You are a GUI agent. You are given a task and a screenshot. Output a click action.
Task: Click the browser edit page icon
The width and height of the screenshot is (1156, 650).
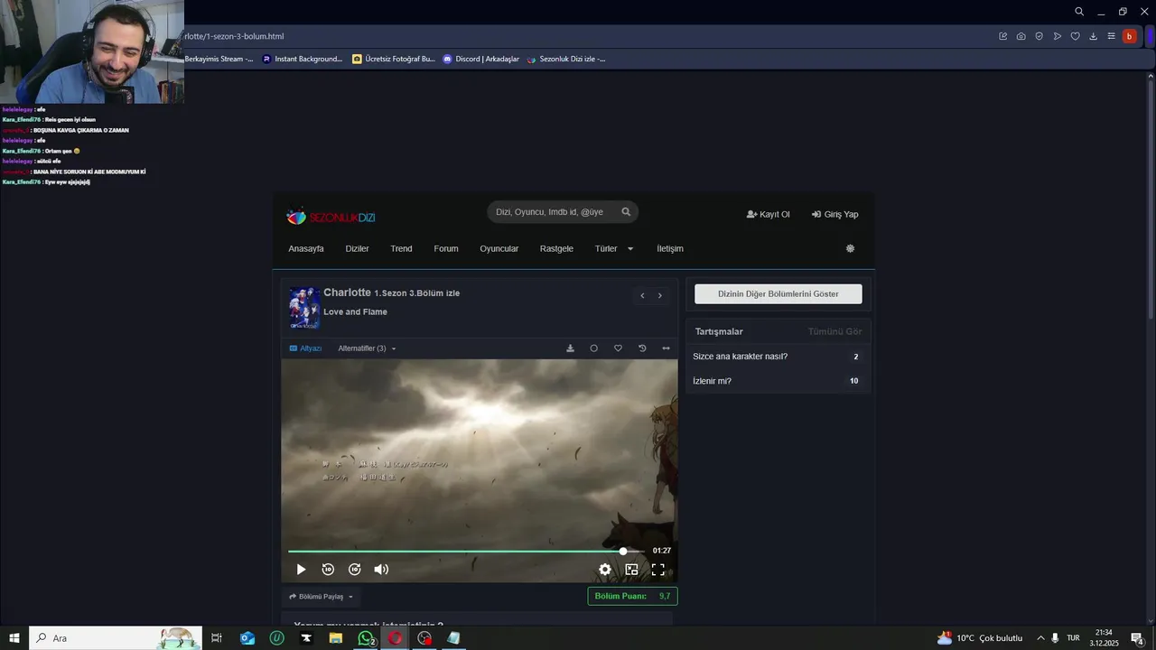1003,36
